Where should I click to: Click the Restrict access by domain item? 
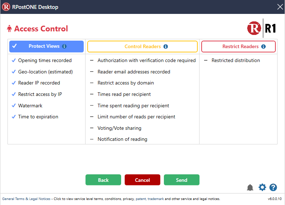125,83
